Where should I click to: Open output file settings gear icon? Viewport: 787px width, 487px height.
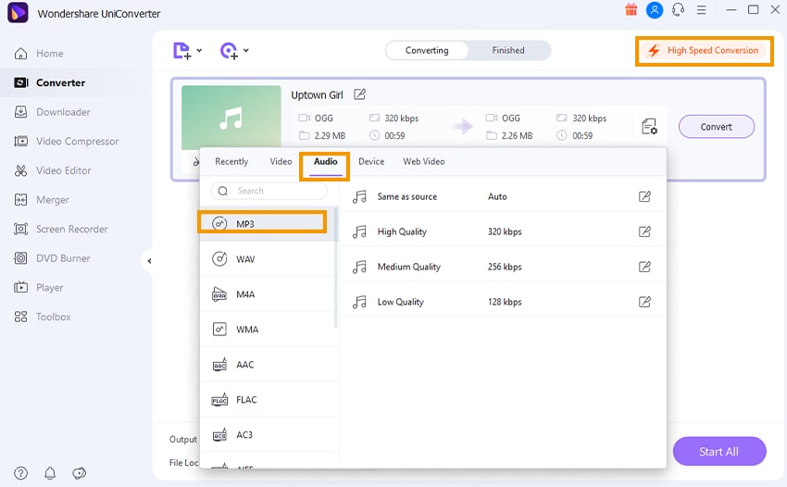[649, 127]
